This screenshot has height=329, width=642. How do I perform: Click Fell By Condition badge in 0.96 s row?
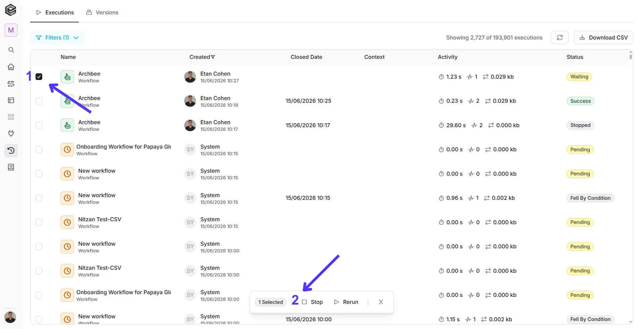pos(590,198)
